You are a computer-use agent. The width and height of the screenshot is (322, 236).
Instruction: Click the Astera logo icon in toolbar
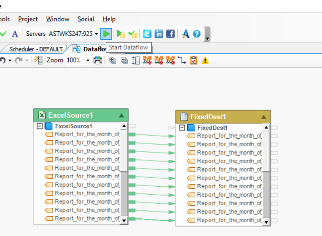[x=185, y=34]
